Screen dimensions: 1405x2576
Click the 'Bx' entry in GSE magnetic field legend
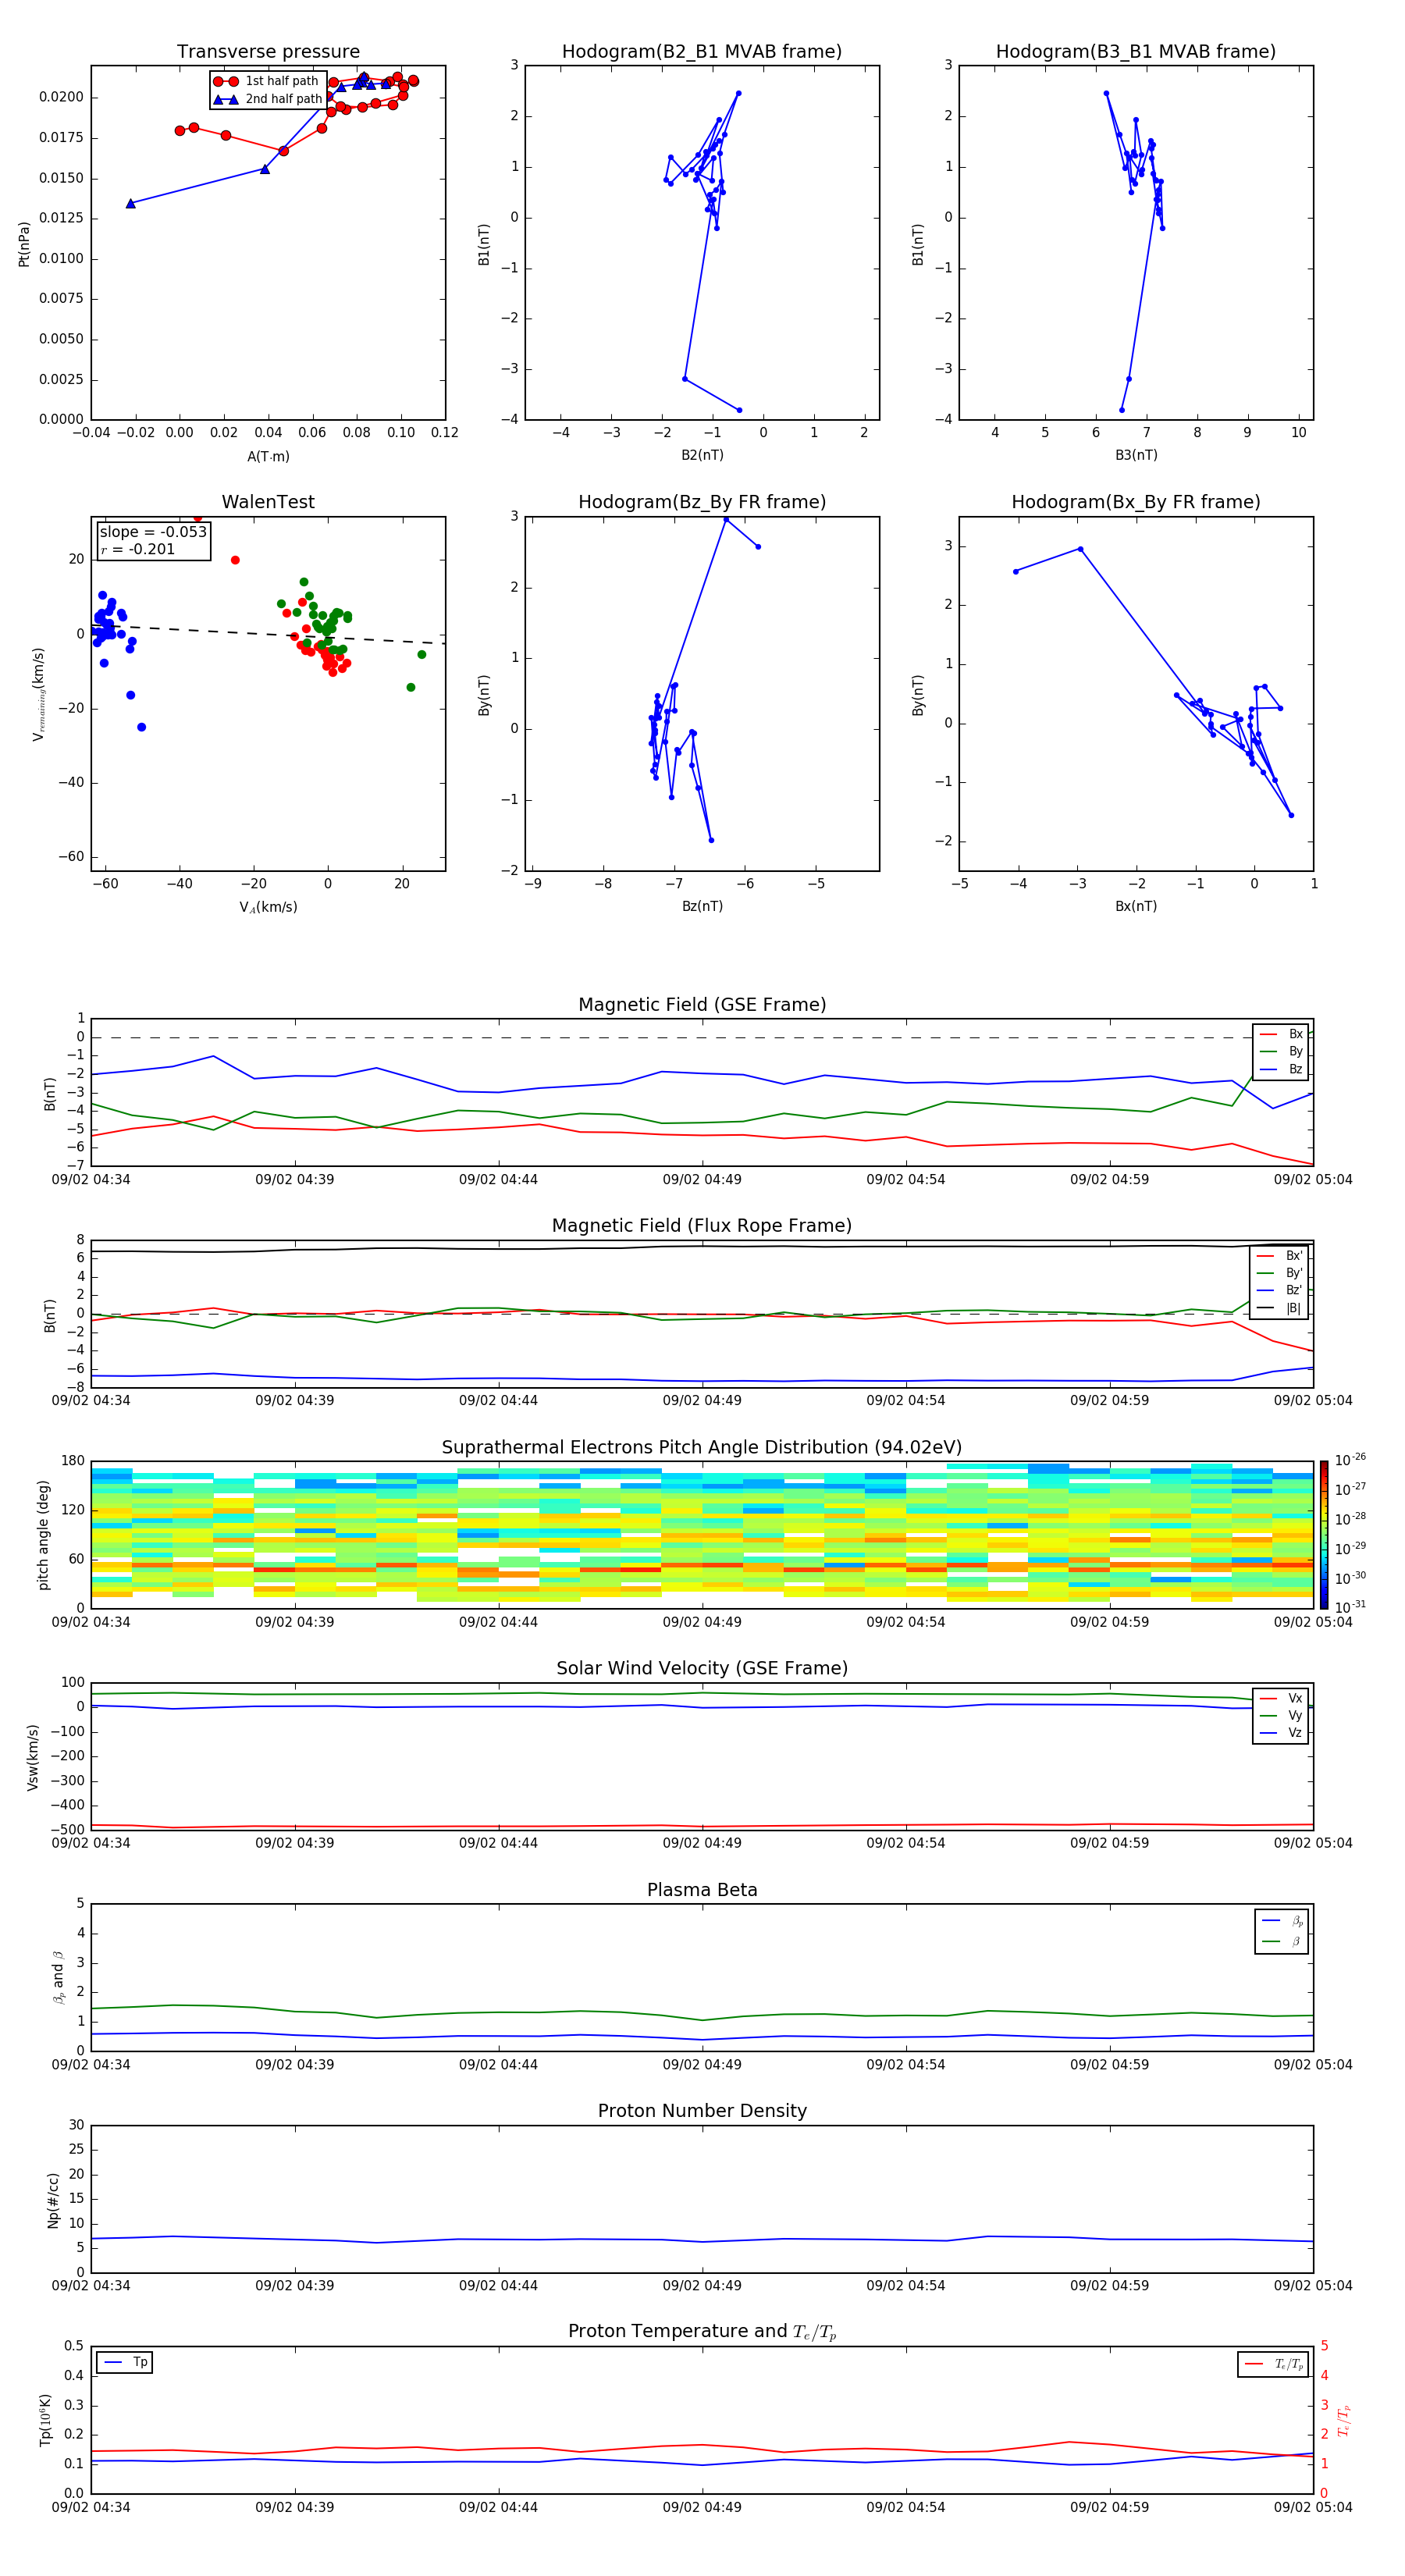1281,1034
